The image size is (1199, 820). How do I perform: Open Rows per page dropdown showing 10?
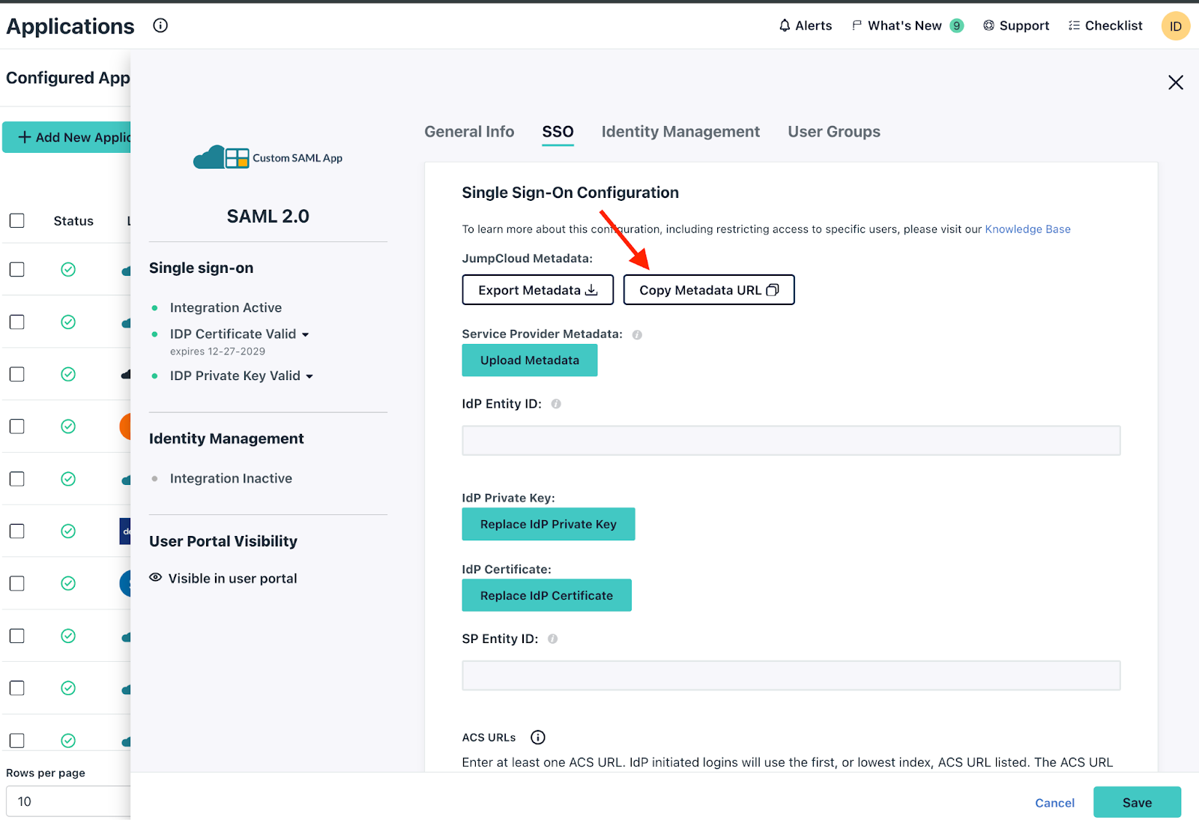coord(68,801)
